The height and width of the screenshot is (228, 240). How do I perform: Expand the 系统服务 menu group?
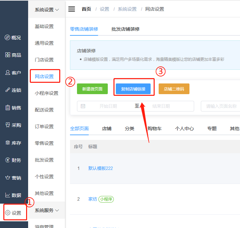[x=47, y=210]
